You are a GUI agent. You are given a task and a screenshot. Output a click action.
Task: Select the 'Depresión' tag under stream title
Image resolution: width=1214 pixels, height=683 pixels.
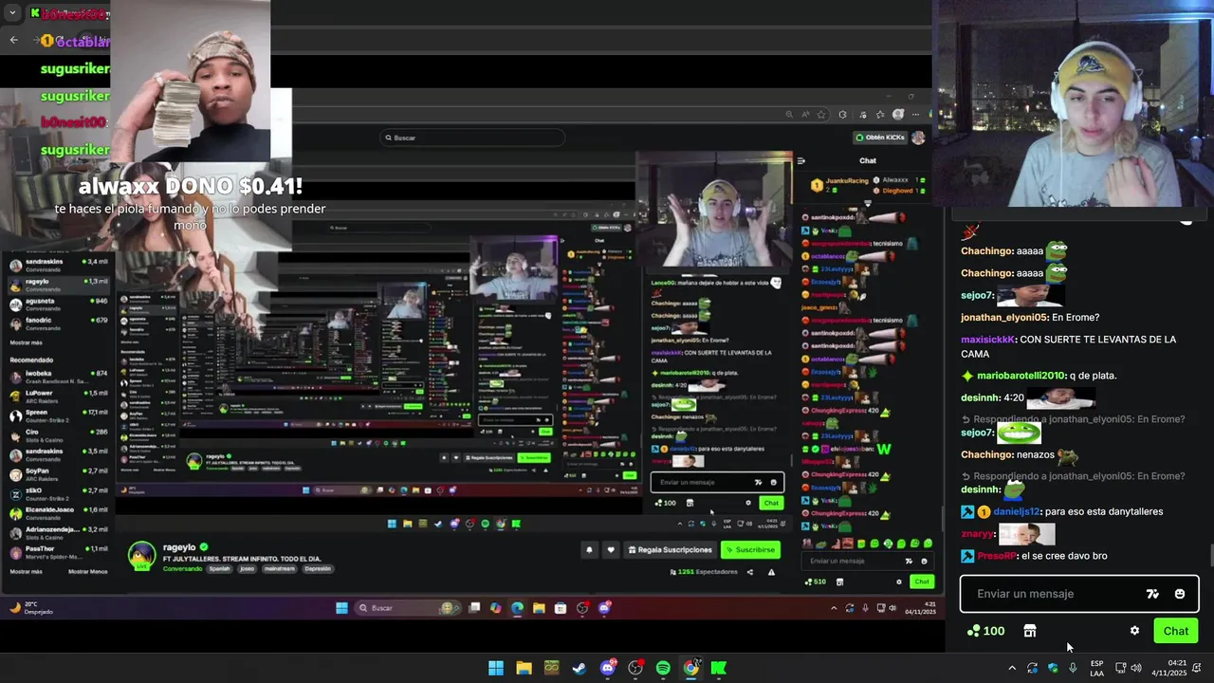[318, 569]
